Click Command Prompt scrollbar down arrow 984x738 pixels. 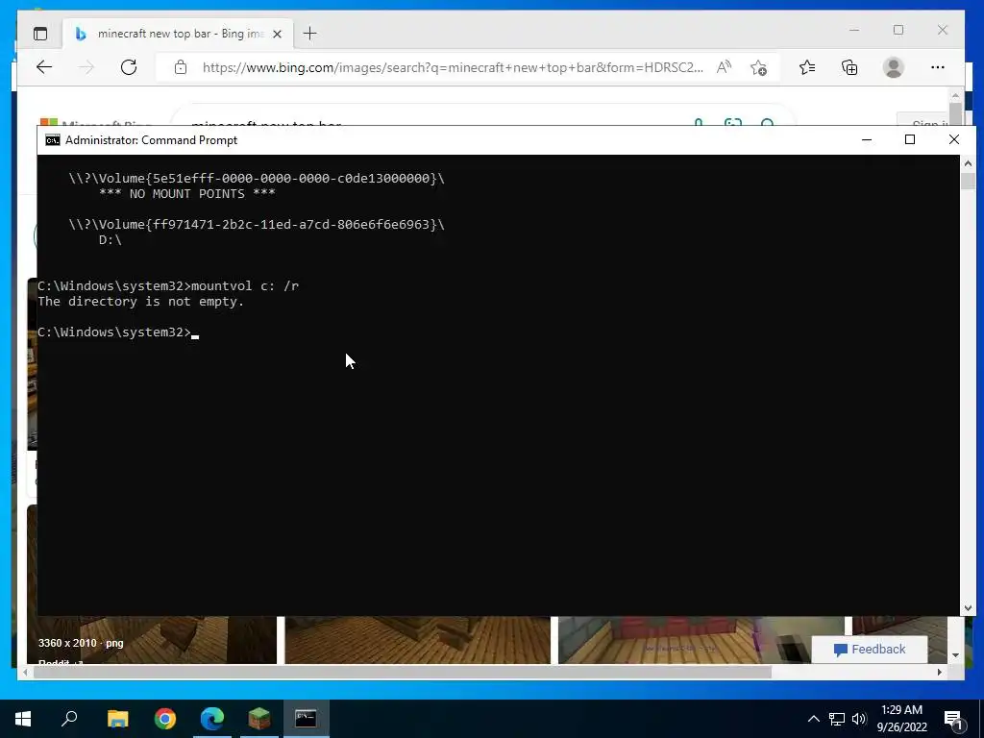[x=968, y=607]
